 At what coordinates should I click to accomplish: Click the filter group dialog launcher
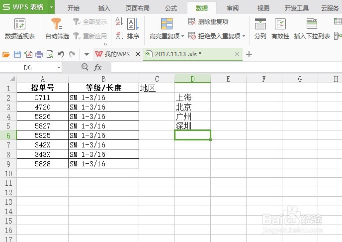click(105, 44)
